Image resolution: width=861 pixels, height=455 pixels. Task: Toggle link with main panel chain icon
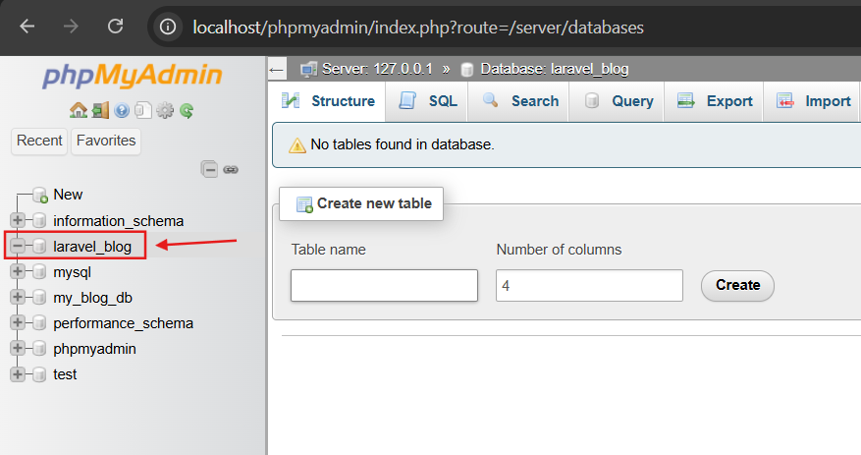click(231, 169)
